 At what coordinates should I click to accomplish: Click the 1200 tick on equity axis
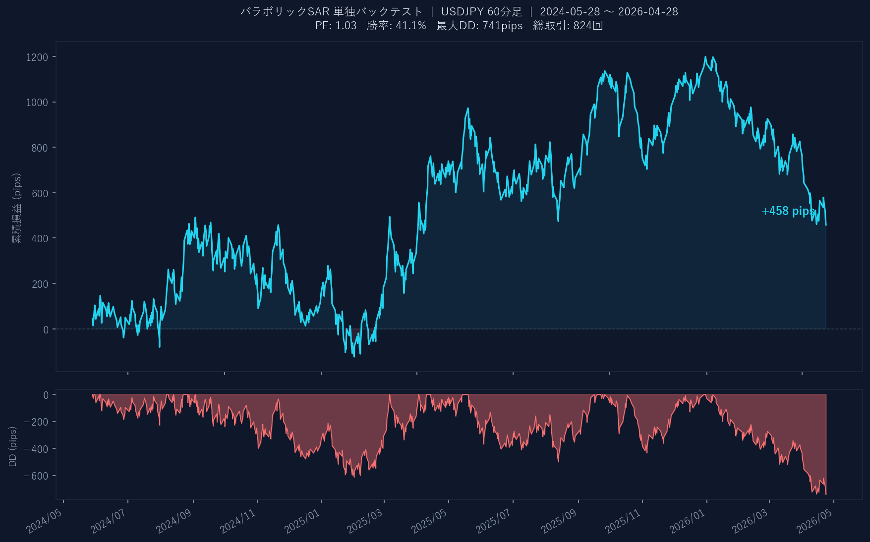37,57
